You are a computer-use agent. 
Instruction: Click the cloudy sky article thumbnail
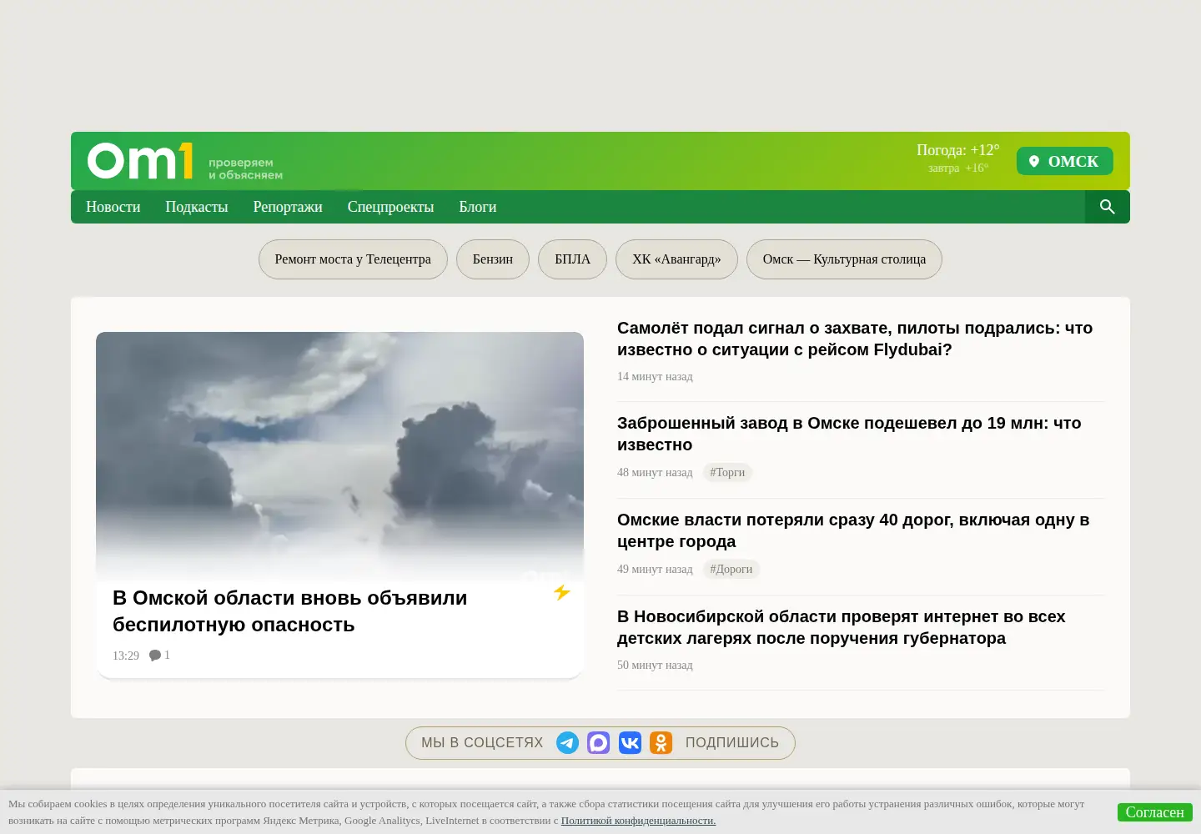tap(339, 455)
